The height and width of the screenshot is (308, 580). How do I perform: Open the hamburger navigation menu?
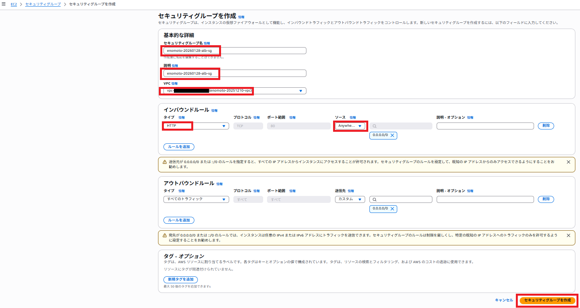(x=4, y=4)
